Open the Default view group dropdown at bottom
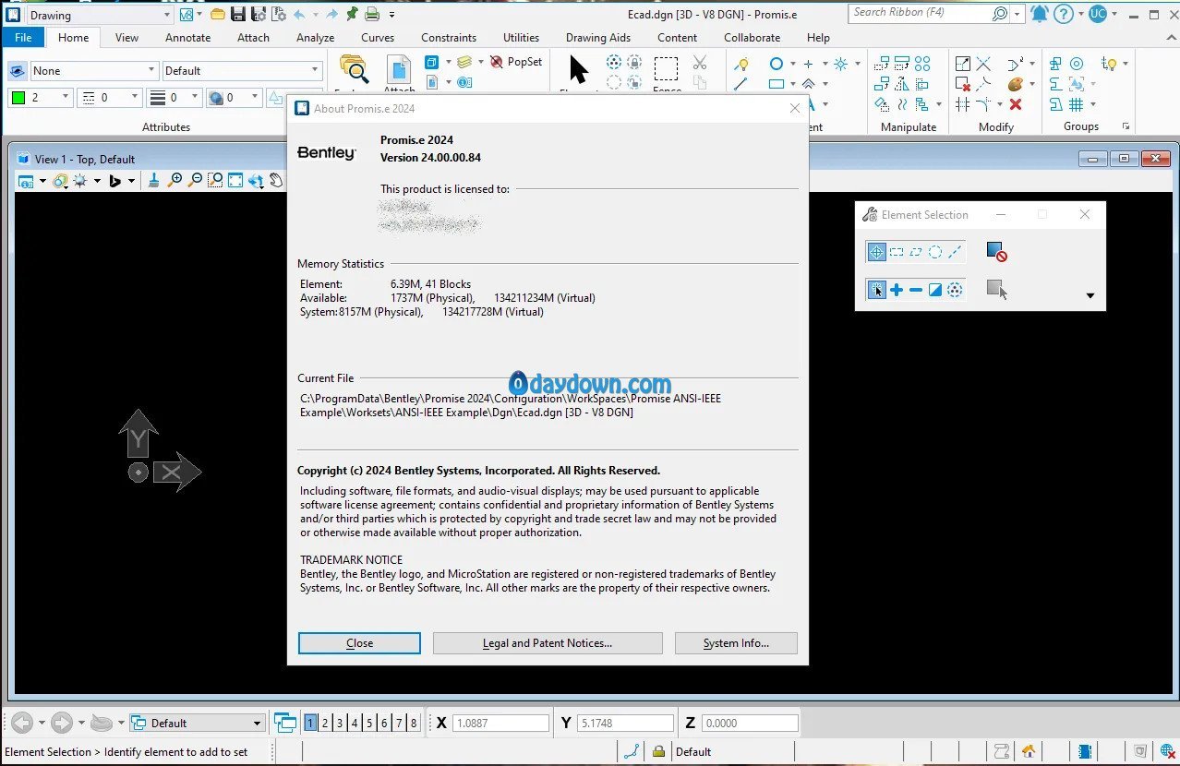This screenshot has width=1180, height=766. (x=199, y=723)
